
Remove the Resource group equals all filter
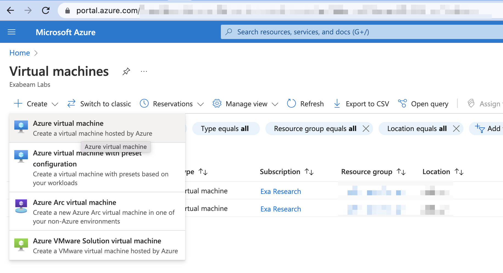point(366,129)
